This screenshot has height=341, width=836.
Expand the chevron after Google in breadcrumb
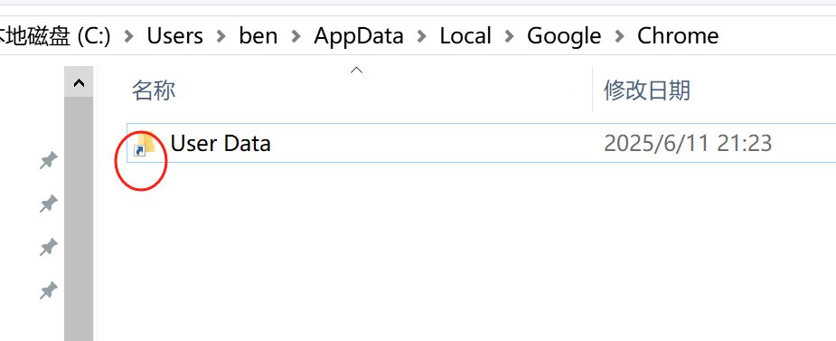point(619,36)
